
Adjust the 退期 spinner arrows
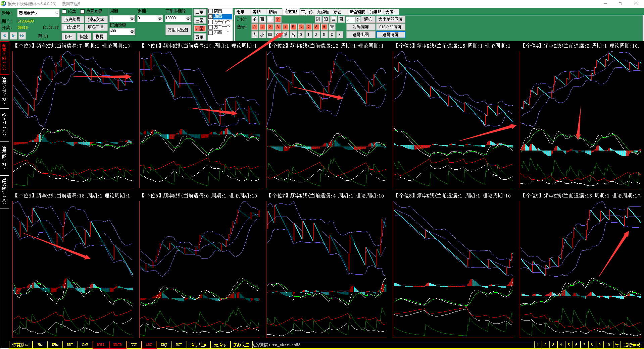coord(160,18)
